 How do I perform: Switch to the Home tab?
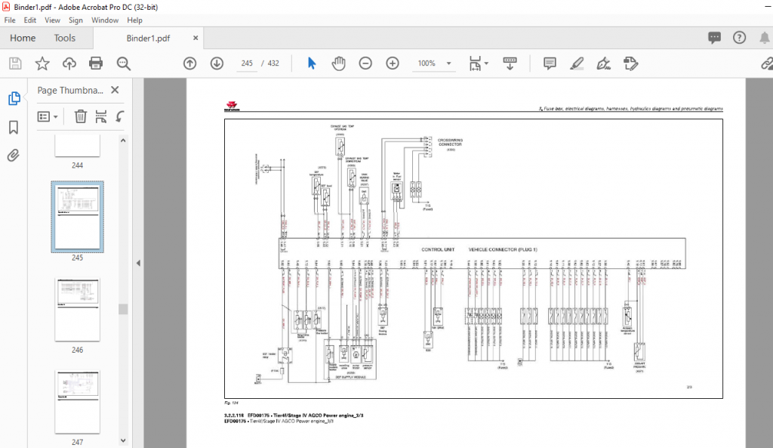tap(23, 38)
